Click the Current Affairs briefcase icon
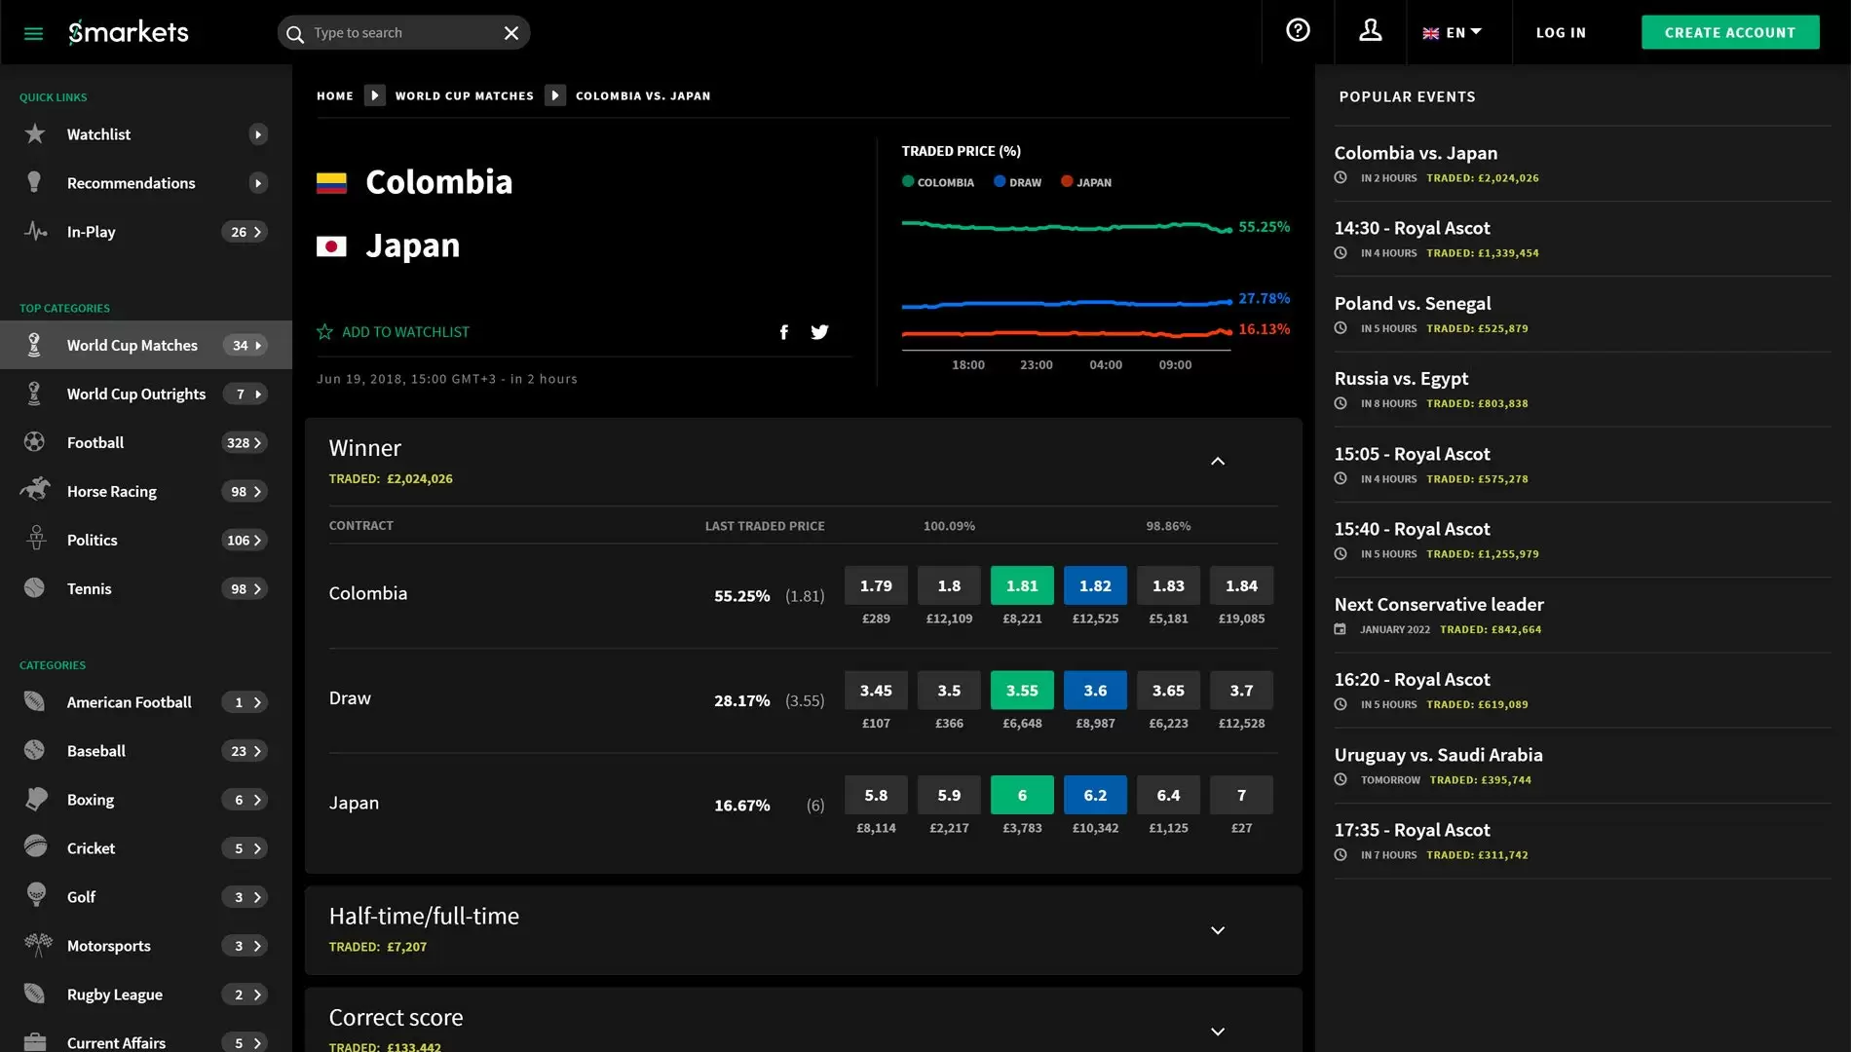The image size is (1851, 1052). click(35, 1041)
